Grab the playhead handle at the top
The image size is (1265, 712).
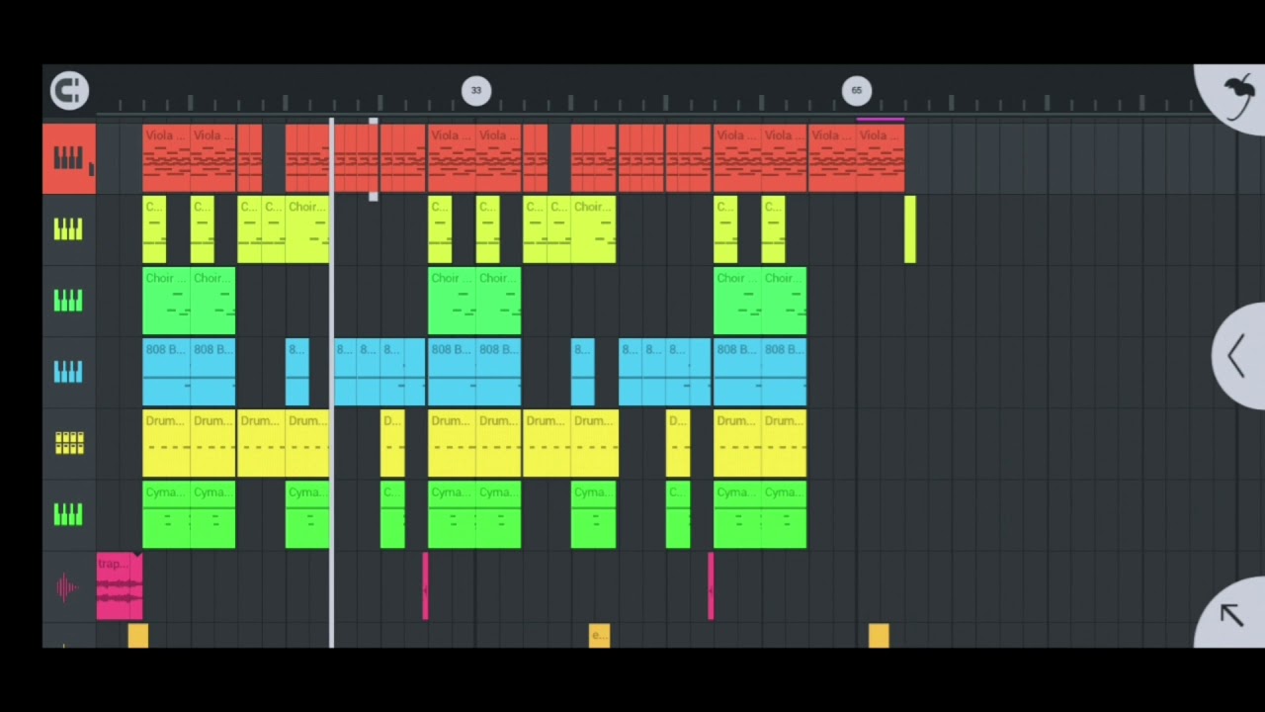[374, 122]
